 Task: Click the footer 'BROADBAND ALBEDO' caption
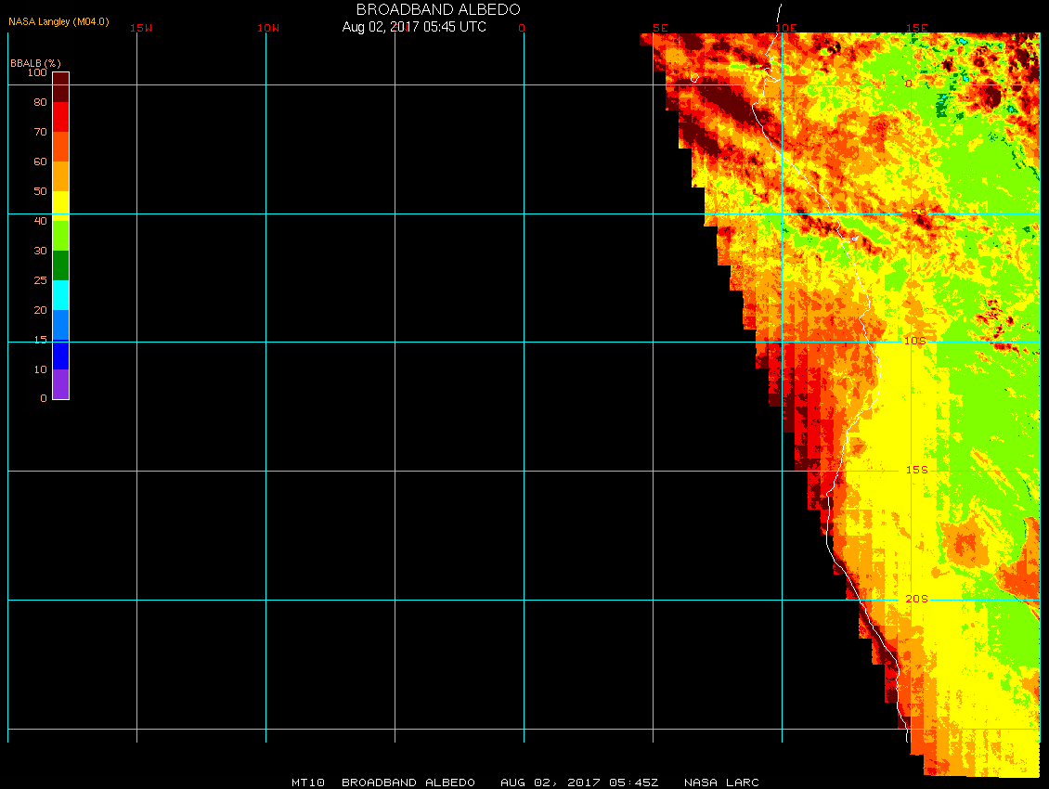click(x=408, y=783)
